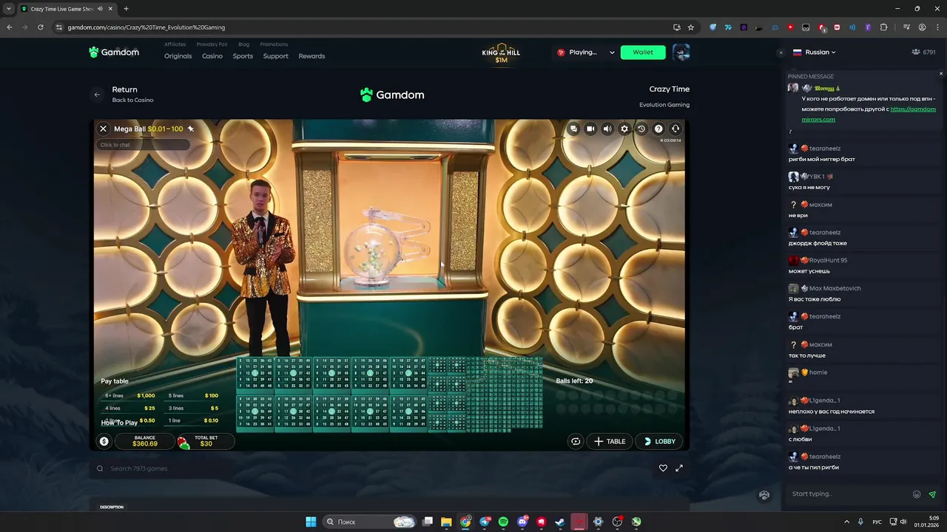
Task: Open the Chrome three-dot menu
Action: click(x=937, y=27)
